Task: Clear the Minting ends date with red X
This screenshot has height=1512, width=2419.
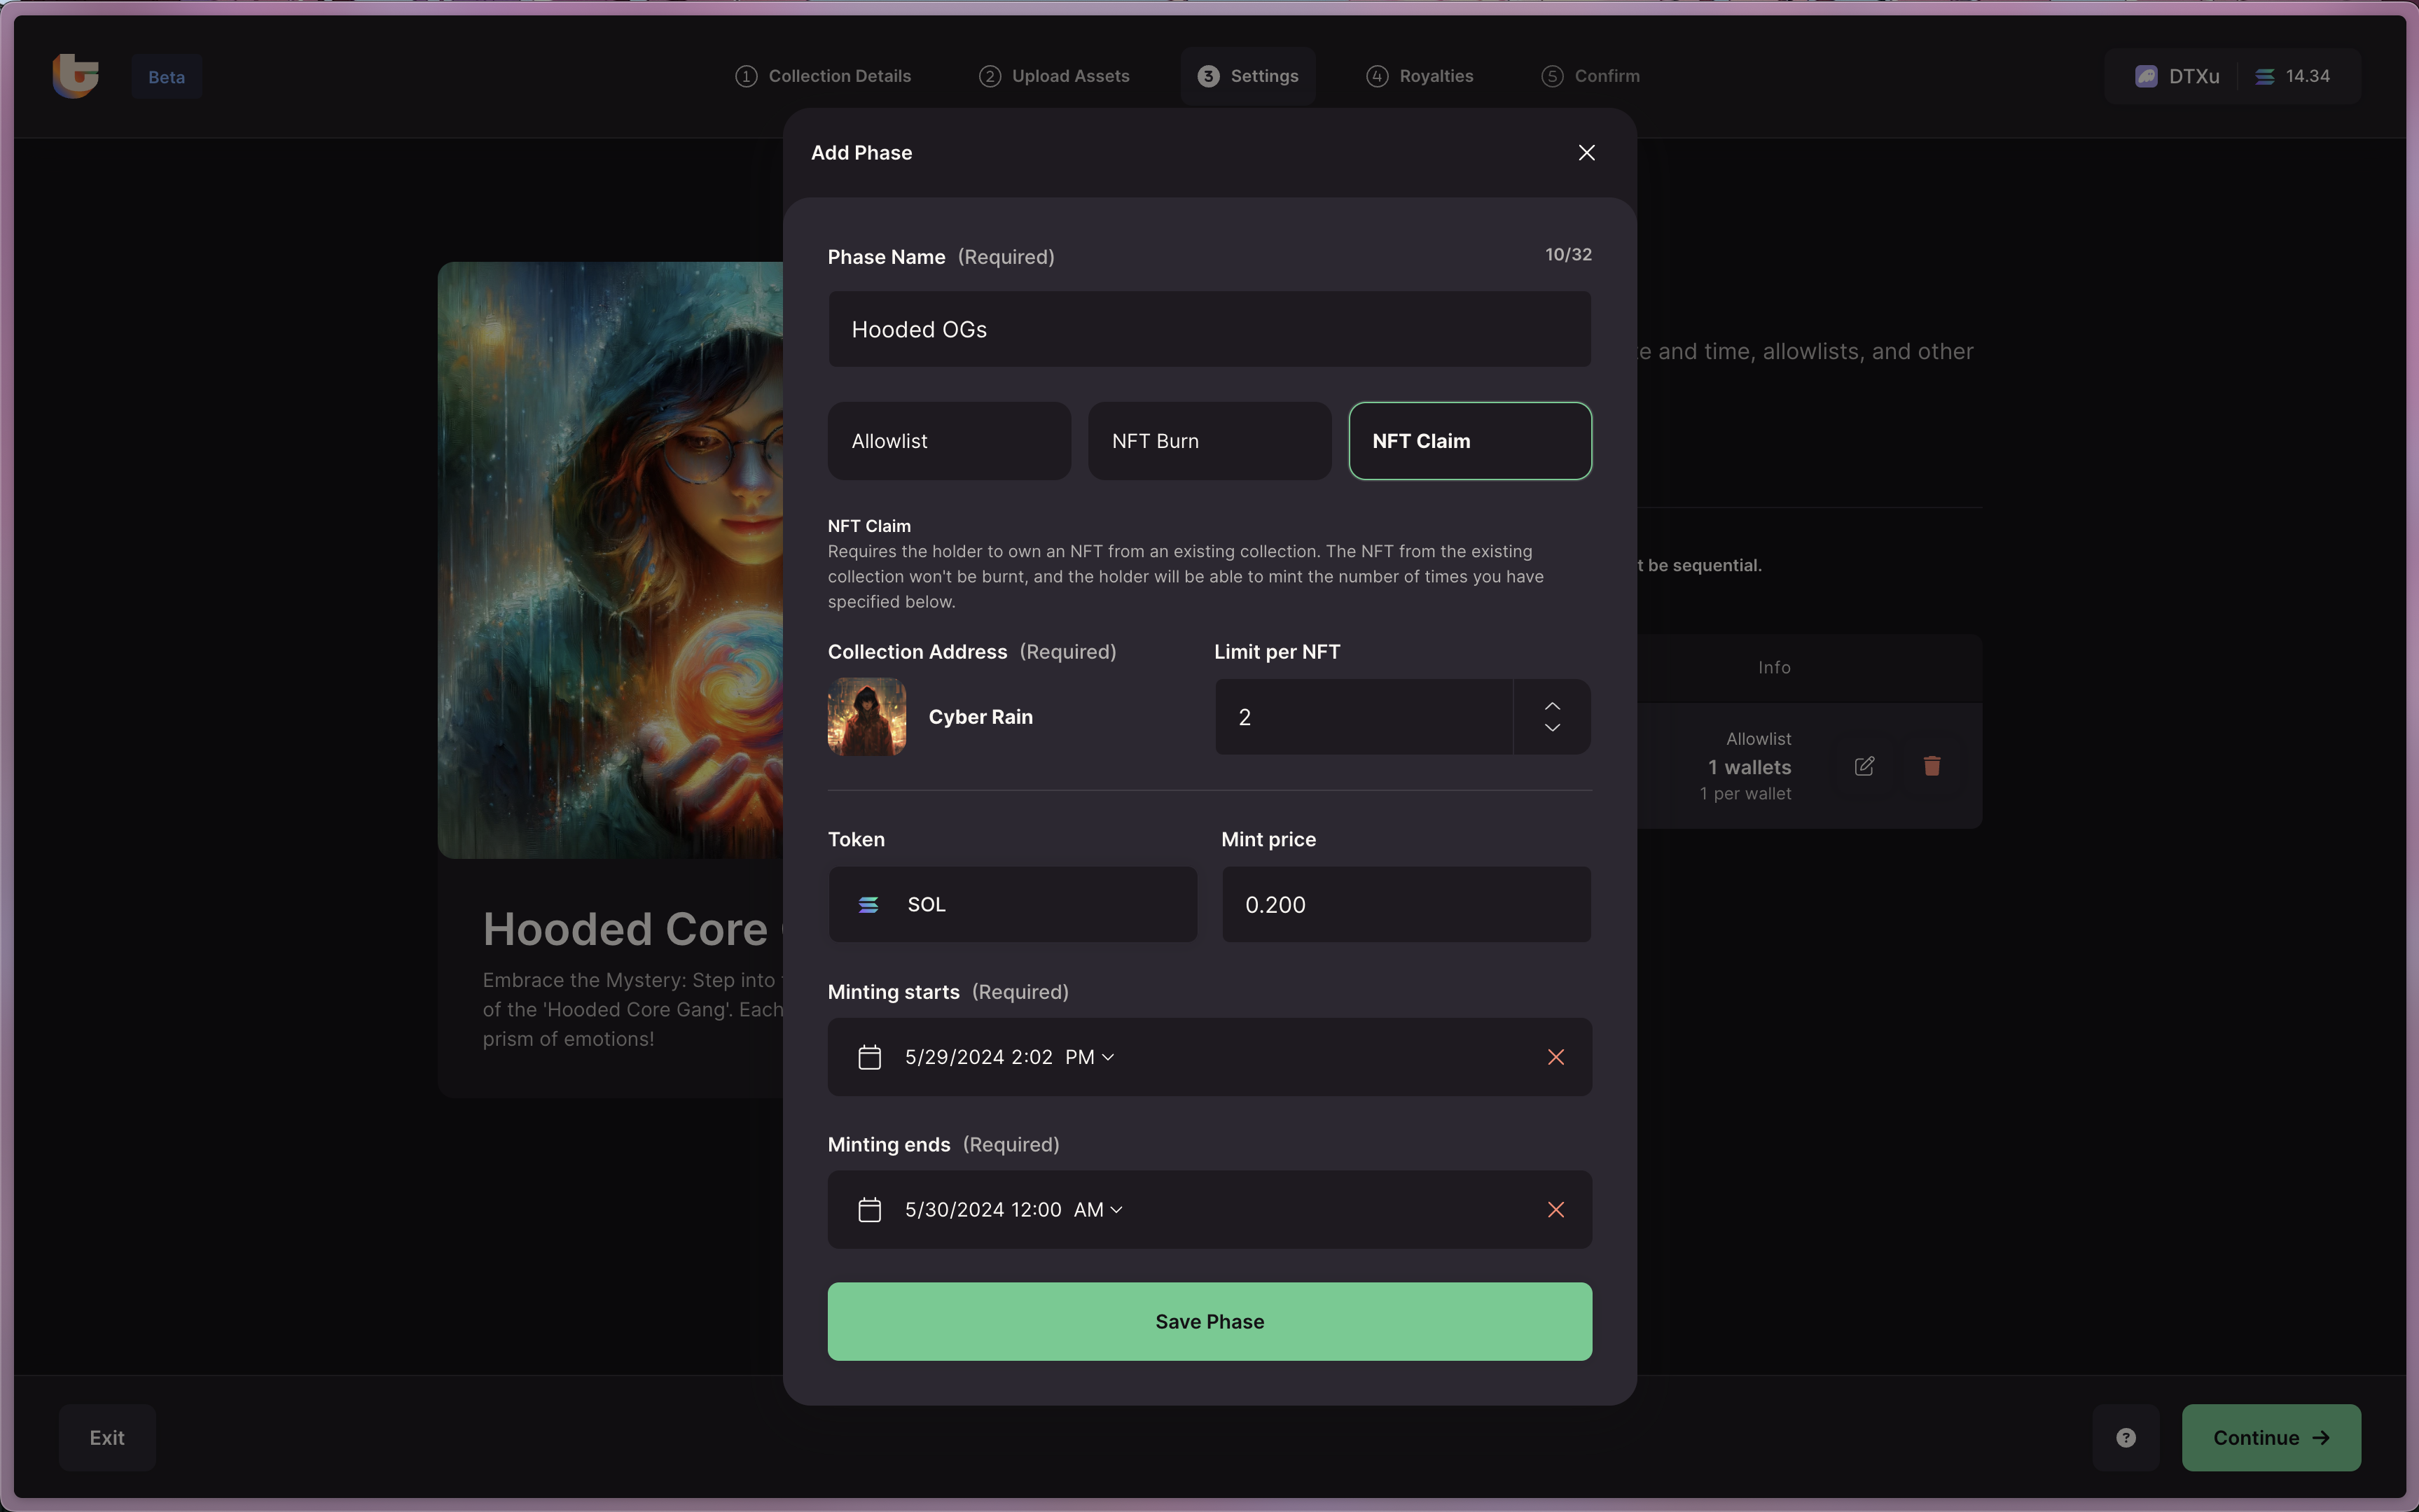Action: coord(1555,1210)
